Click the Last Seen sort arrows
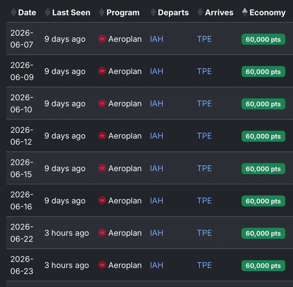This screenshot has width=293, height=287. point(48,12)
